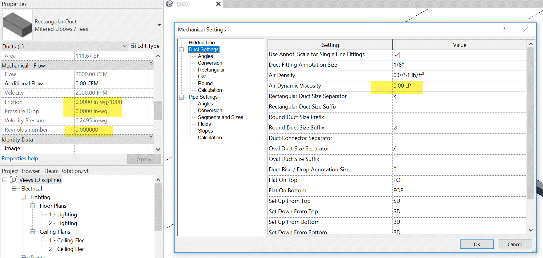Collapse the Mechanical - Flow properties group

pyautogui.click(x=151, y=63)
